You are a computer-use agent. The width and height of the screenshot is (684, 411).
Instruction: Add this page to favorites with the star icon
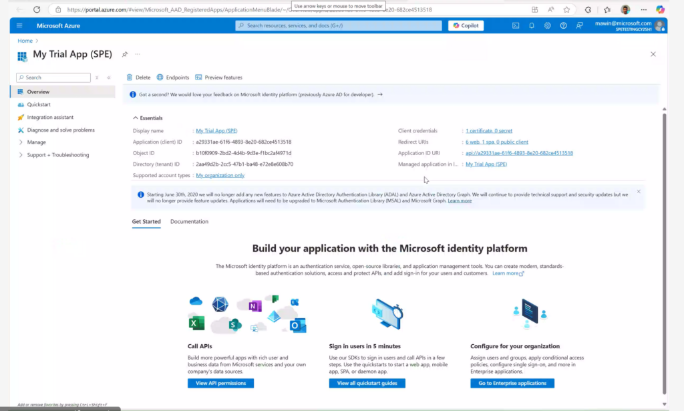coord(566,9)
